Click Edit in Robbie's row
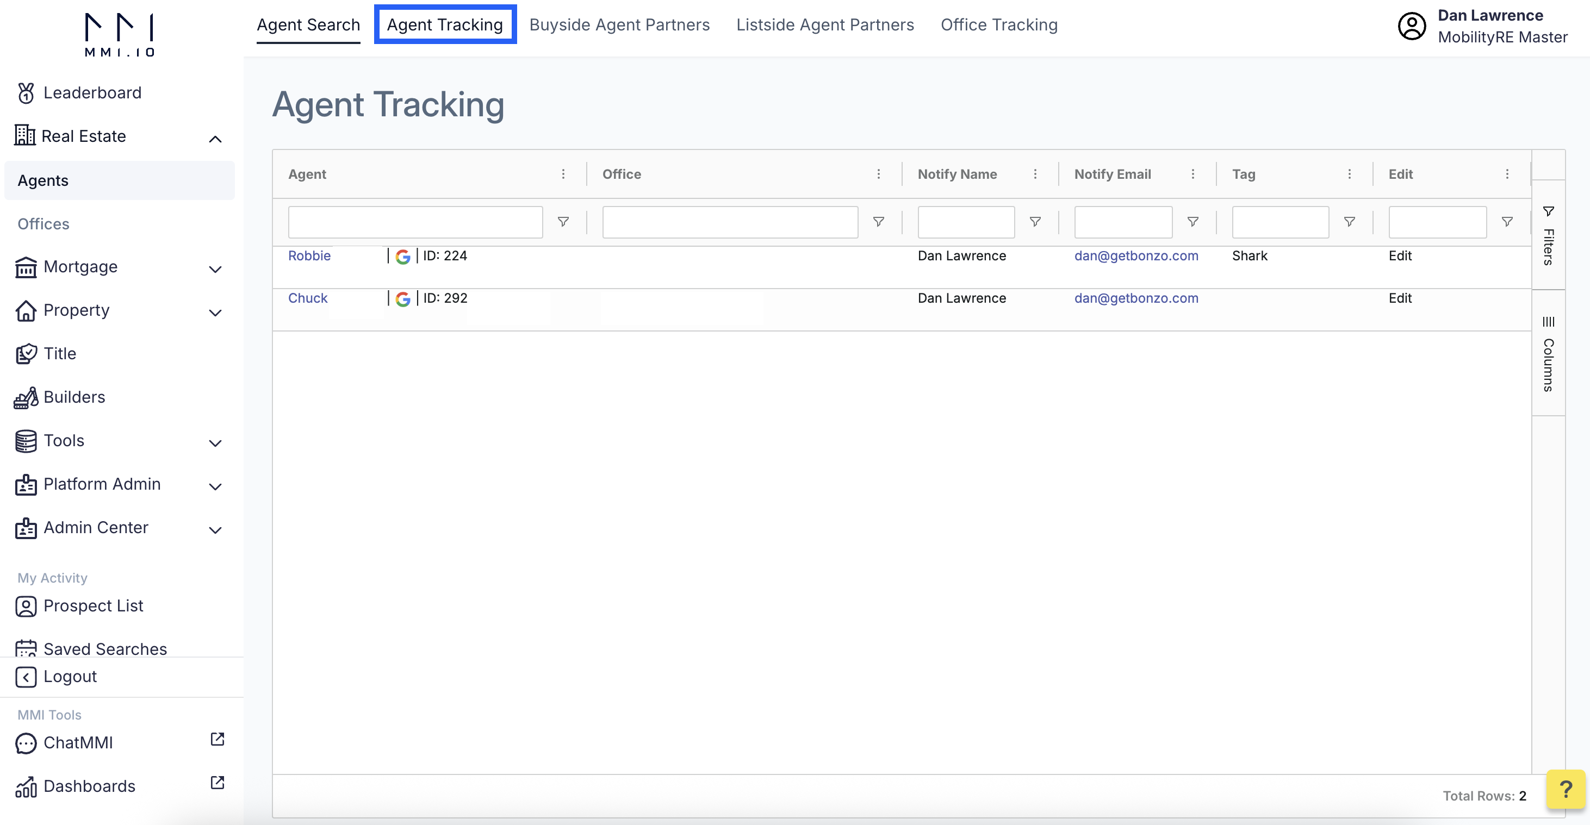 pyautogui.click(x=1400, y=255)
